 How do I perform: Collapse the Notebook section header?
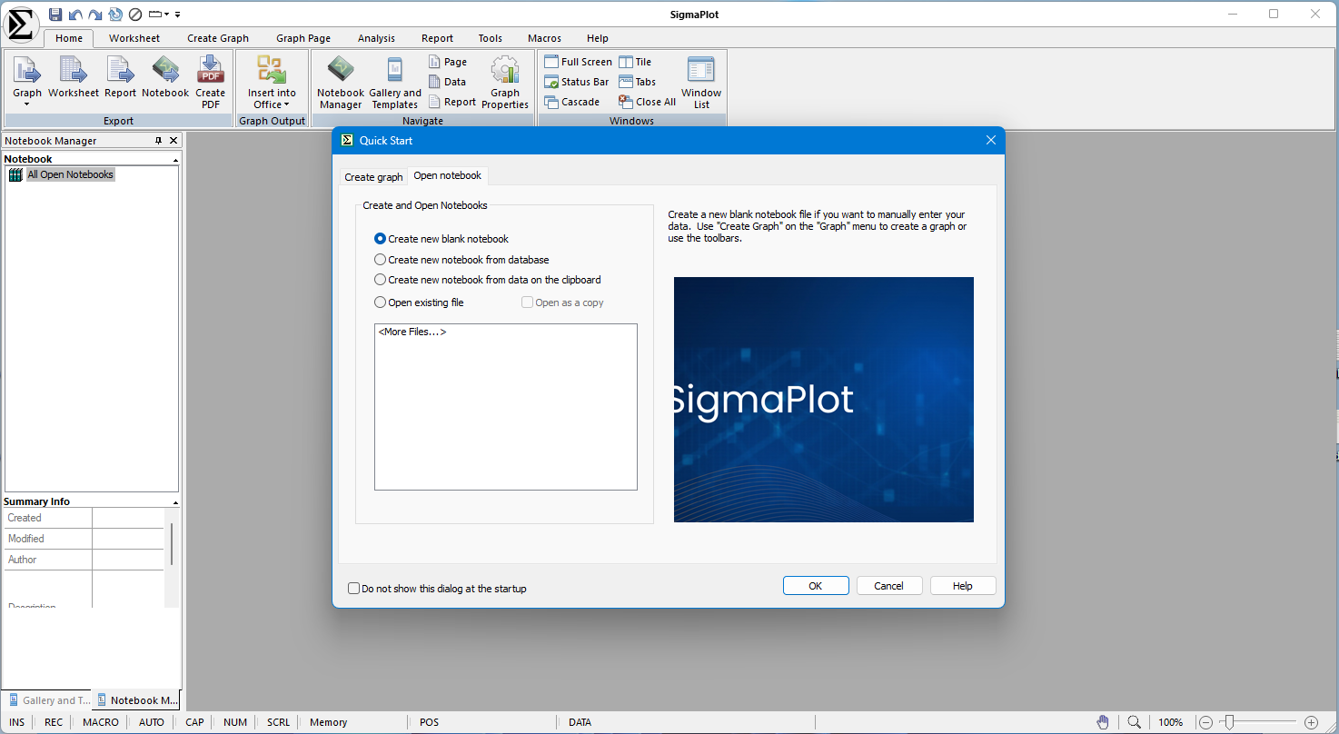pos(175,160)
